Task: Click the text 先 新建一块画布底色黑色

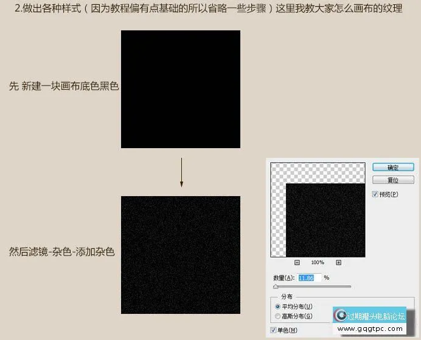Action: pos(64,86)
